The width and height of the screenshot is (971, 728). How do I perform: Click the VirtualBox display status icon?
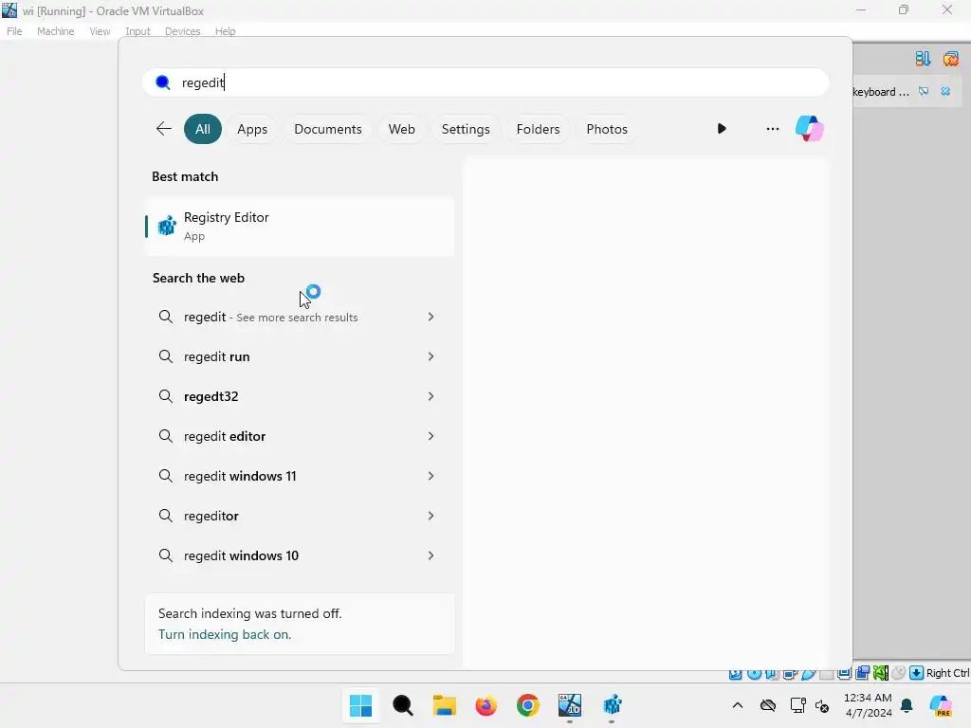[x=843, y=674]
